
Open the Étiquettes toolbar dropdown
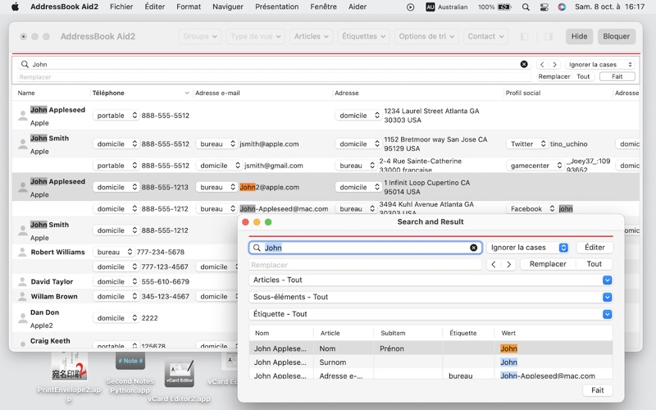pos(363,36)
